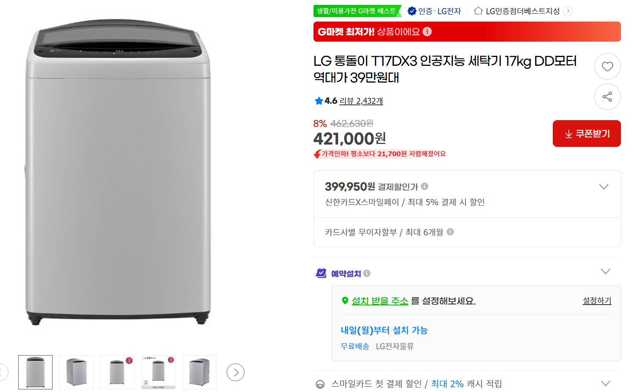Click the 결제할인가 info icon

coord(425,187)
